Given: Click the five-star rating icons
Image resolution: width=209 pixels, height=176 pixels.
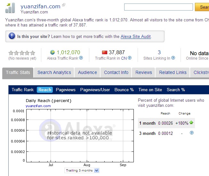Looking at the screenshot, I should 22,53.
